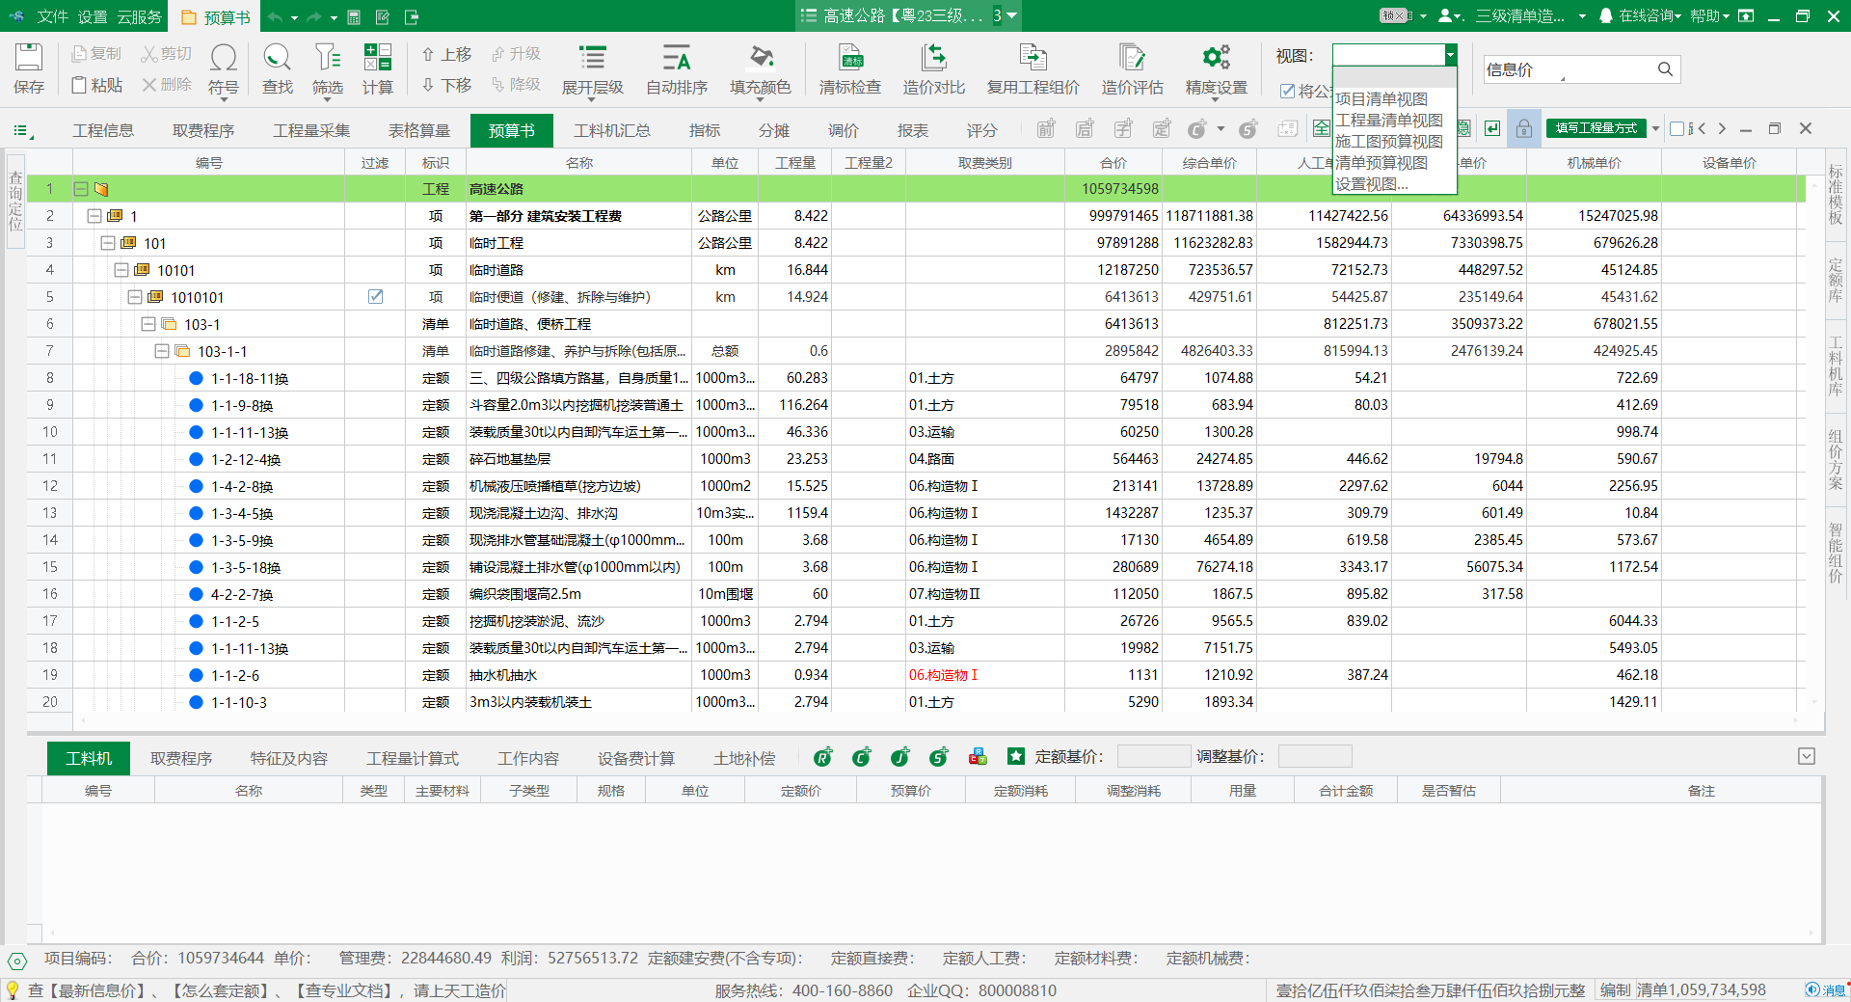Toggle the 将公 checkbox under 视图

click(1287, 91)
